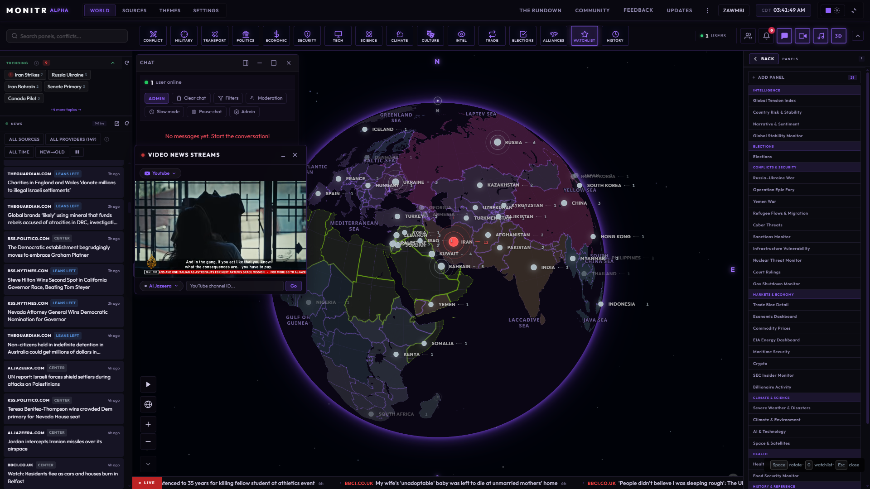Pop out the News panel

click(x=117, y=124)
